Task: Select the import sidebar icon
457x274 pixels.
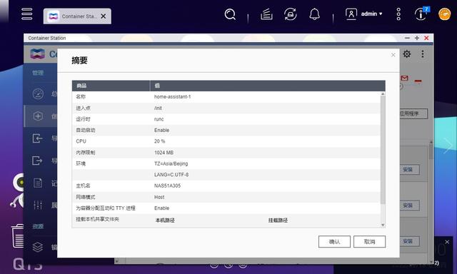Action: pos(37,138)
